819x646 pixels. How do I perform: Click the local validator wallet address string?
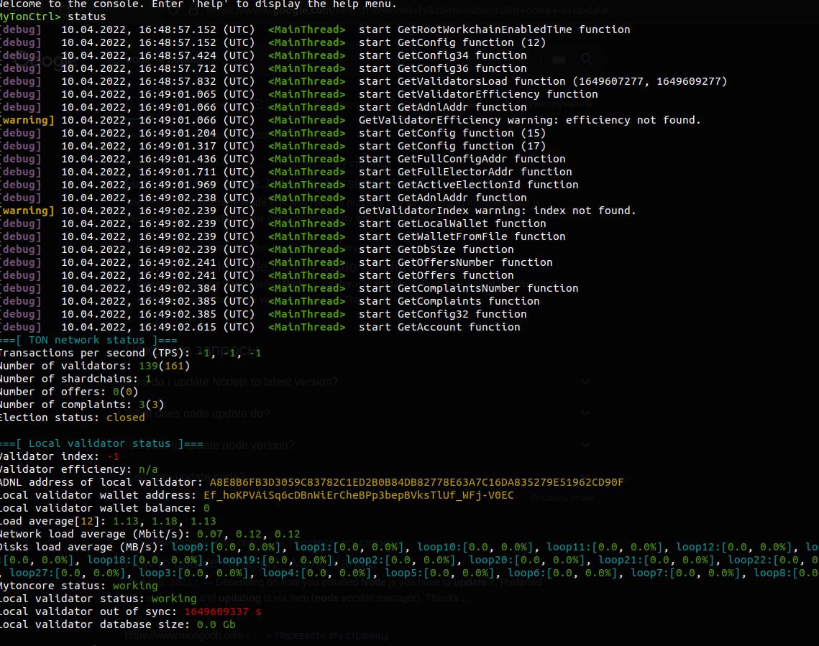[358, 495]
